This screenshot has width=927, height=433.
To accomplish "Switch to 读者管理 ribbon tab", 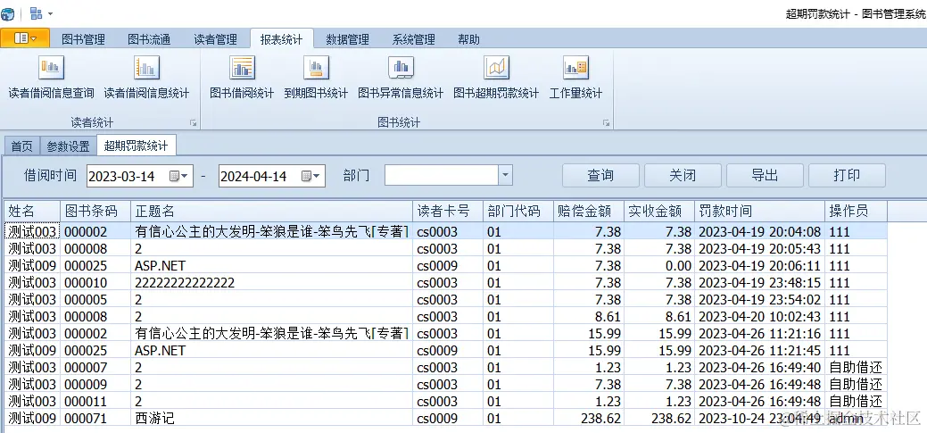I will 215,39.
